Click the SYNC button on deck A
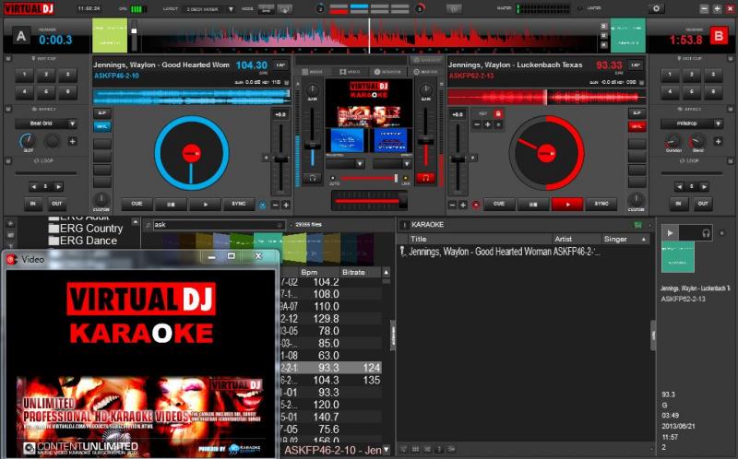 239,204
